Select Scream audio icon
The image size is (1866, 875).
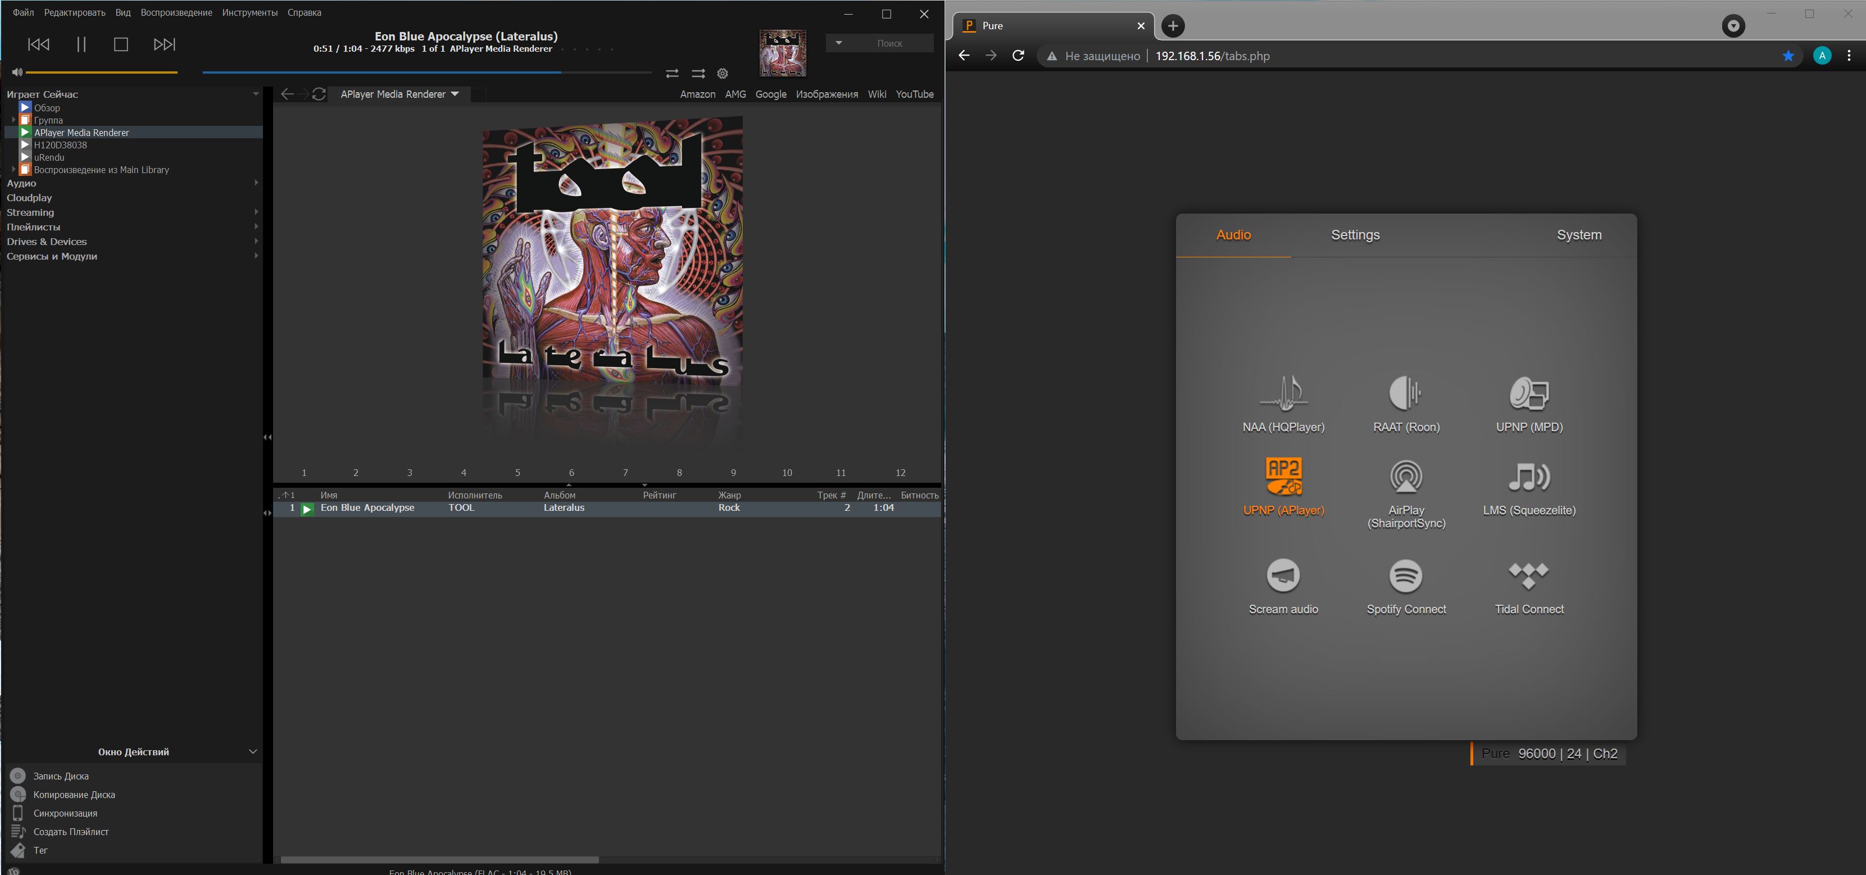coord(1283,576)
